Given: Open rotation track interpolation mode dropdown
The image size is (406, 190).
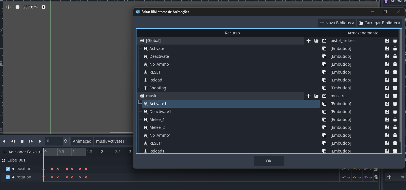Looking at the screenshot, I should pyautogui.click(x=345, y=177).
